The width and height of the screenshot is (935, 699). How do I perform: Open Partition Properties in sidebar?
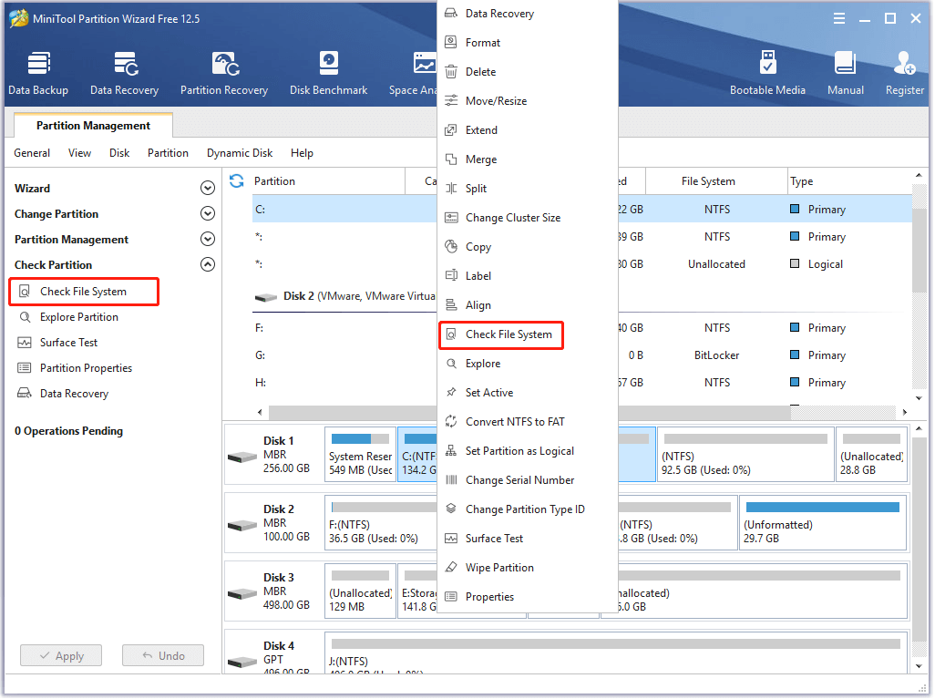coord(86,368)
